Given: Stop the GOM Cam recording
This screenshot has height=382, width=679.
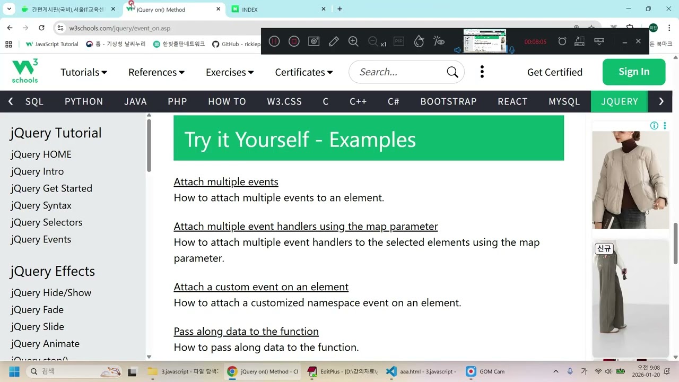Looking at the screenshot, I should pos(294,41).
